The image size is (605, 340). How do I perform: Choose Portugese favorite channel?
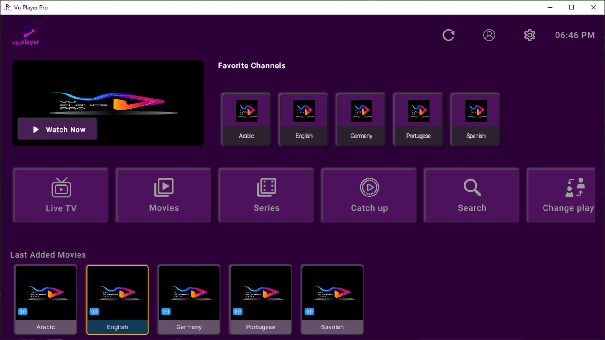418,120
